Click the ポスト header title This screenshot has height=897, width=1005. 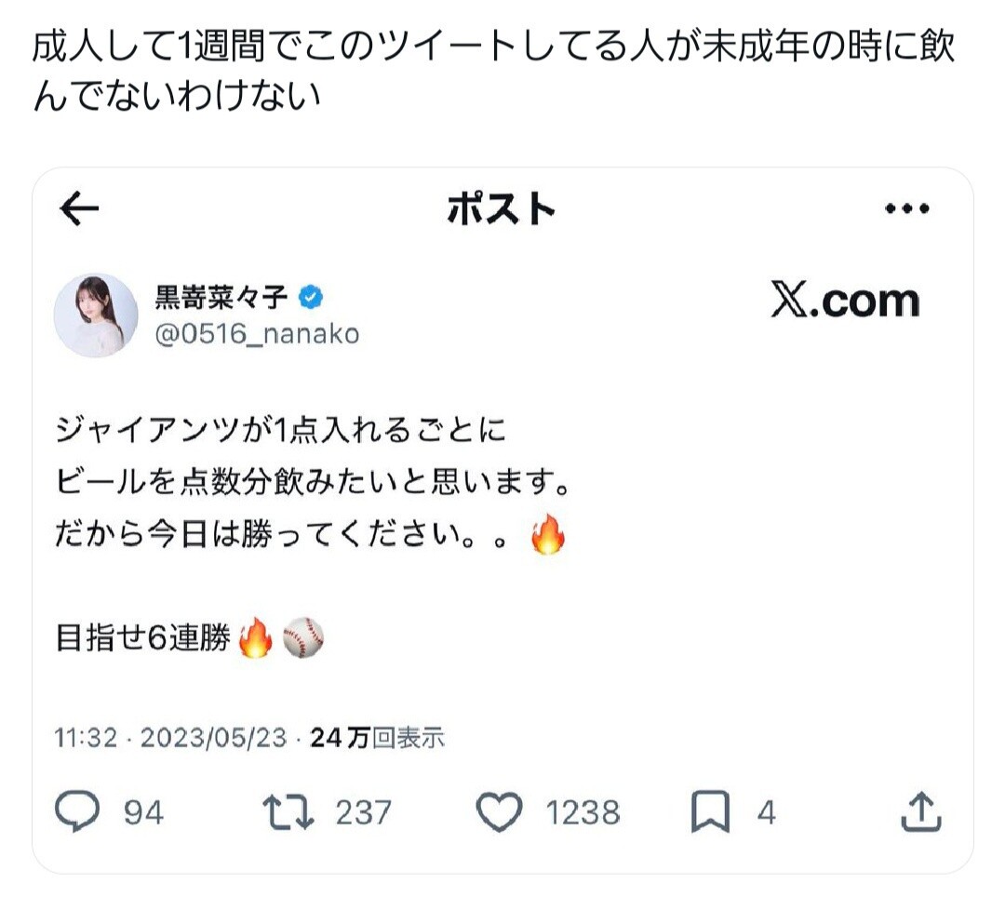pos(502,208)
